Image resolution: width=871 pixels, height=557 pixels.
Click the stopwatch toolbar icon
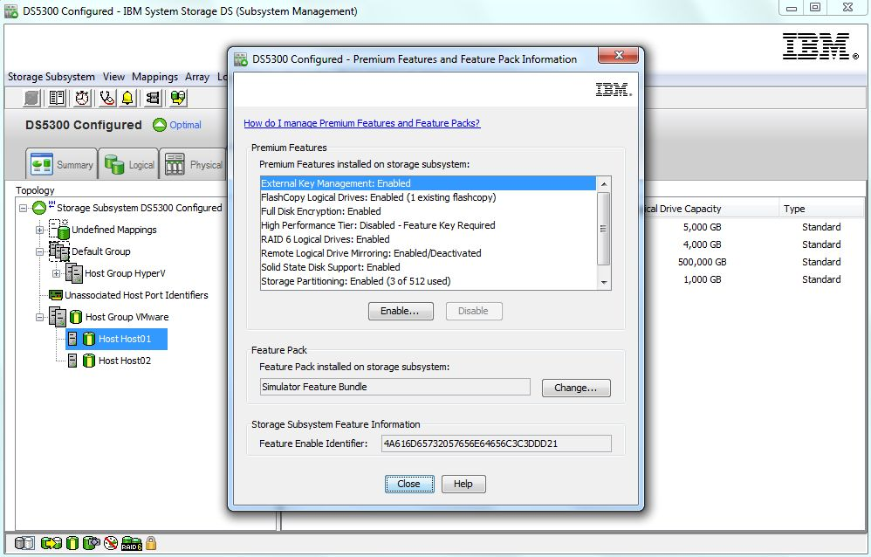[82, 99]
